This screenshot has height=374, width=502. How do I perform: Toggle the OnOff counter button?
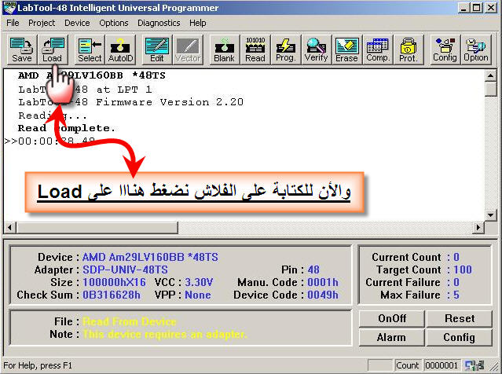pos(391,319)
